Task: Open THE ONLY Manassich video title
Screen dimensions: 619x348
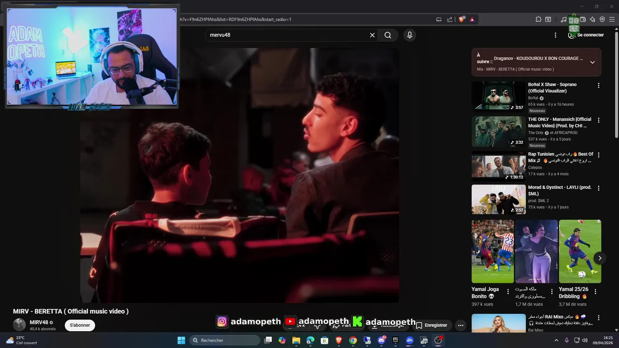Action: [560, 122]
